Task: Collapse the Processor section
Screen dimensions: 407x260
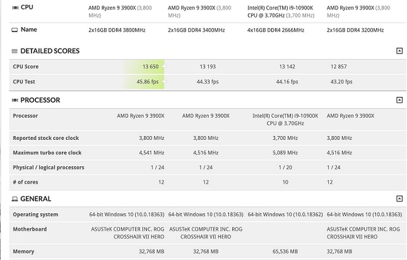Action: coord(399,100)
